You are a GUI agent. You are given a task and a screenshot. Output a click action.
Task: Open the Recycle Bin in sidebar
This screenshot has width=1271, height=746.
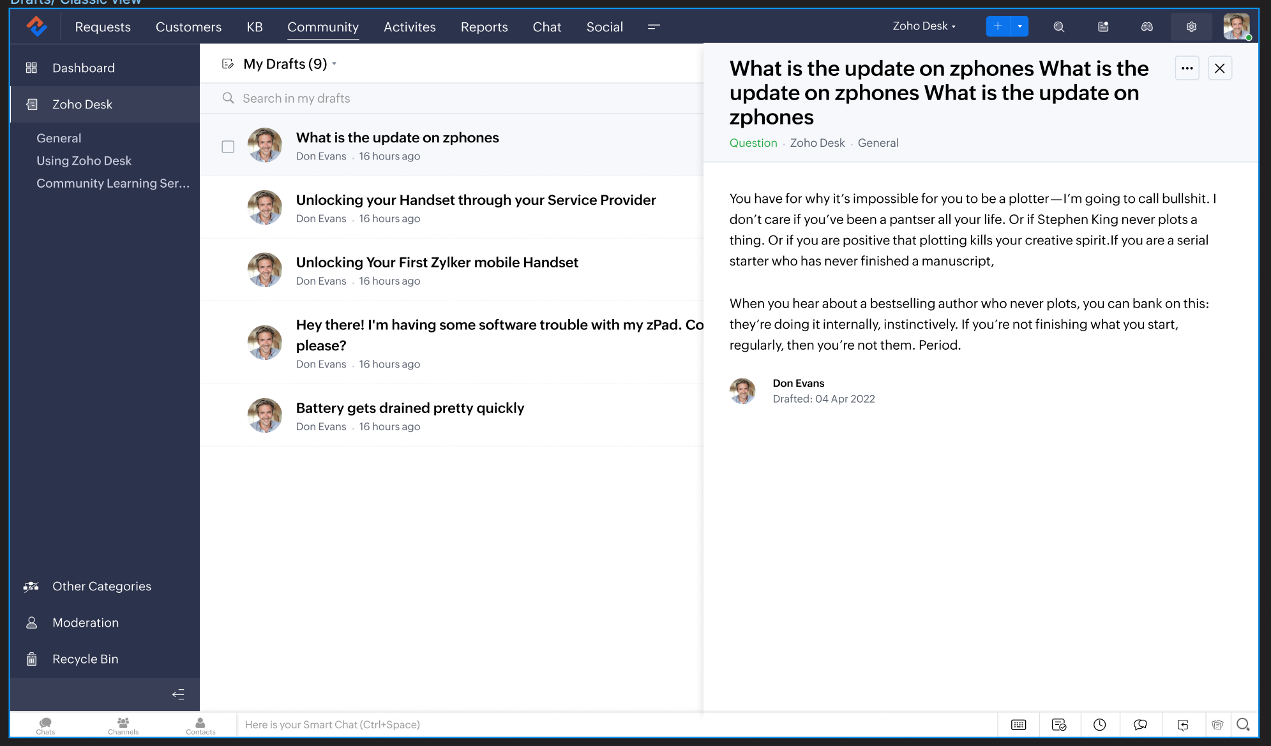pyautogui.click(x=85, y=659)
